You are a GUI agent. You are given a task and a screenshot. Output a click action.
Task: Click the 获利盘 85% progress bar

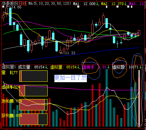[33, 119]
